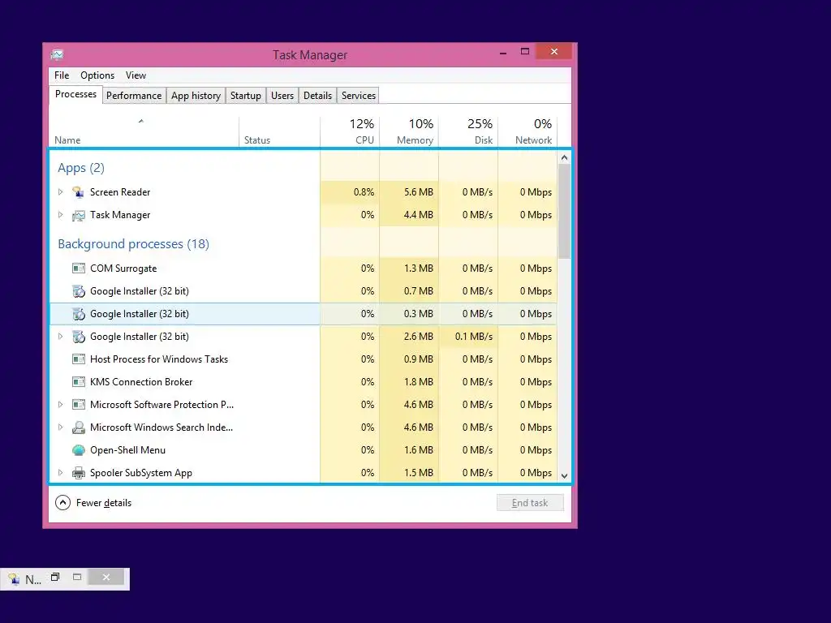Expand Spooler SubSystem App entry
The image size is (831, 623).
pos(60,473)
